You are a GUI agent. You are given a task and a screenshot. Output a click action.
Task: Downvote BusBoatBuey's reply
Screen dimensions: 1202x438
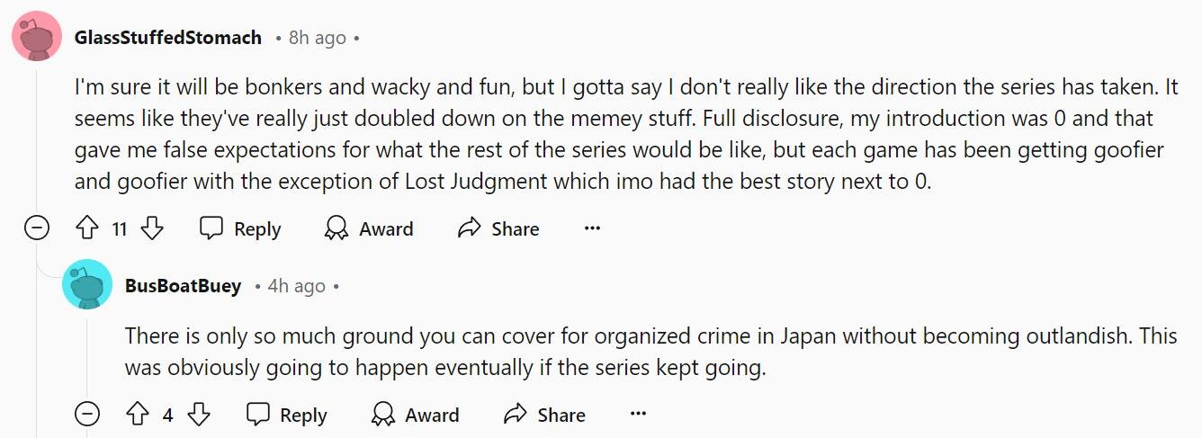198,415
